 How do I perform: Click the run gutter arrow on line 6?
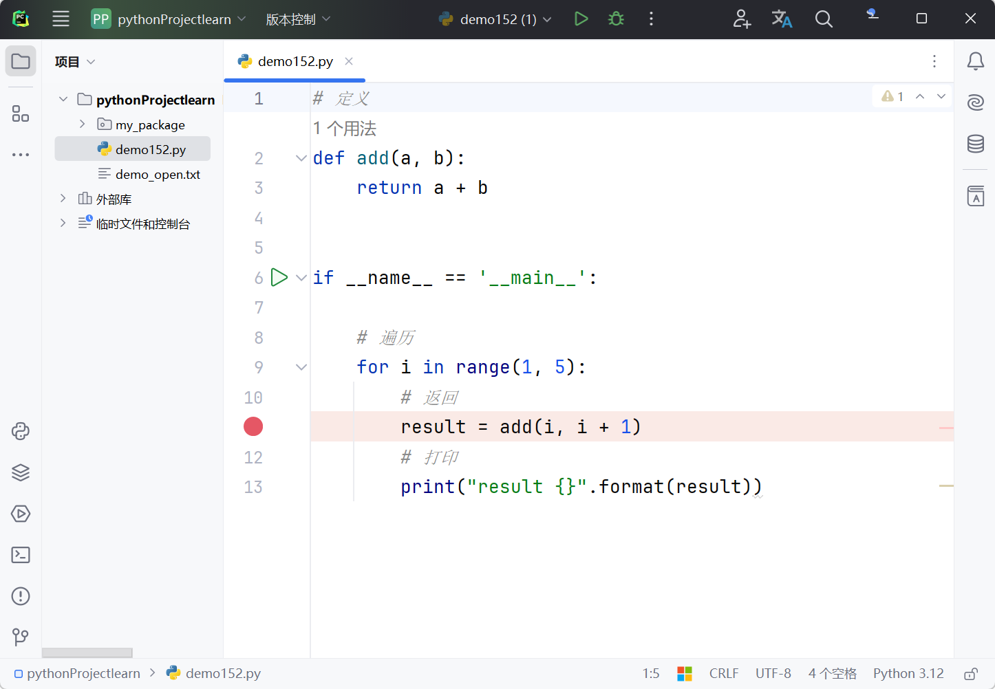pos(279,277)
